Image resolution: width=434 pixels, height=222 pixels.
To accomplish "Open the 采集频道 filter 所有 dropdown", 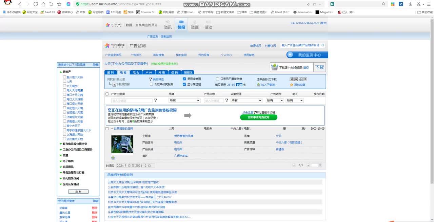I will (x=246, y=101).
